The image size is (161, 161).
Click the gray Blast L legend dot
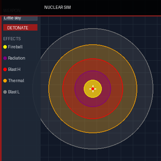pos(5,92)
